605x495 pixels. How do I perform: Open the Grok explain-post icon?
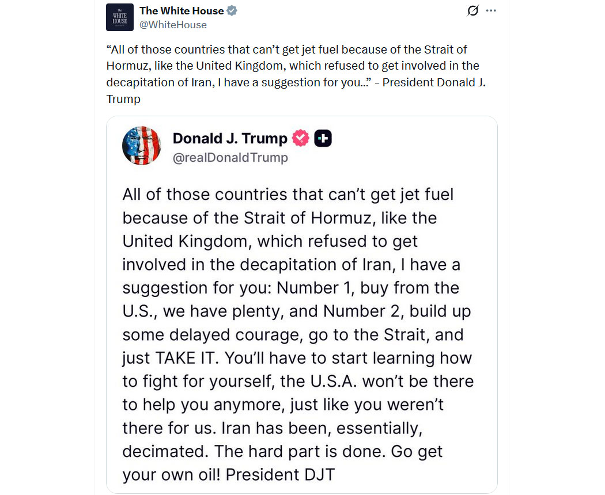click(473, 11)
